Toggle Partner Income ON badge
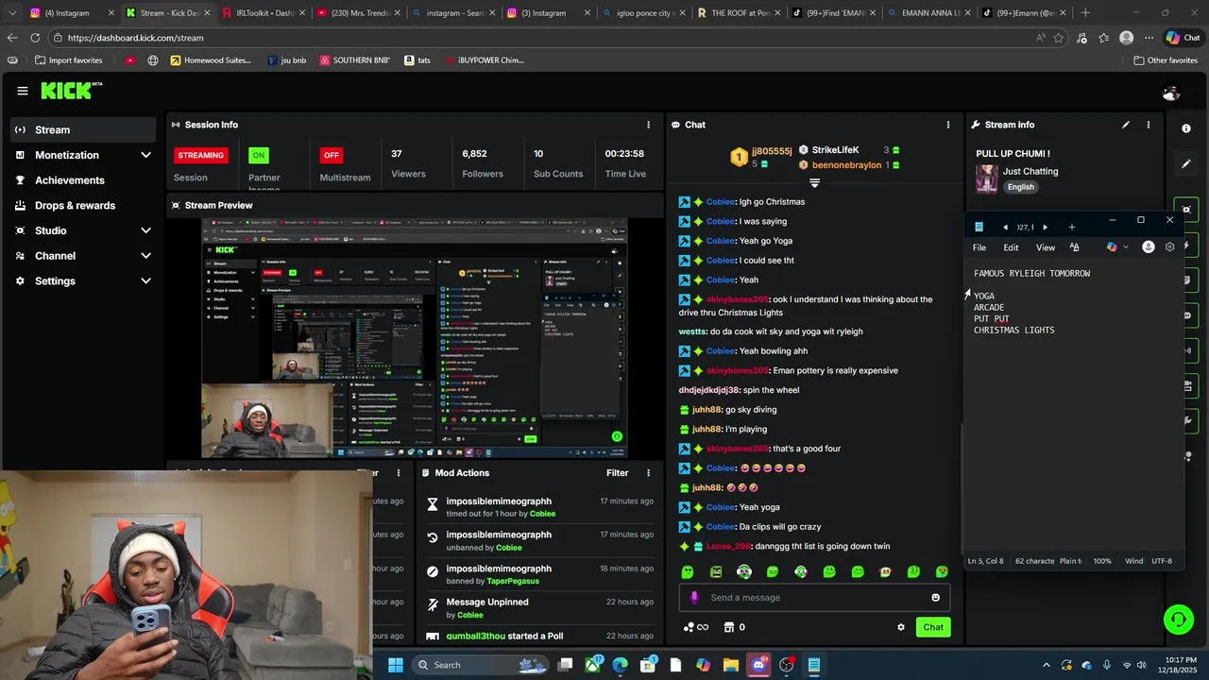Viewport: 1209px width, 680px height. point(259,155)
